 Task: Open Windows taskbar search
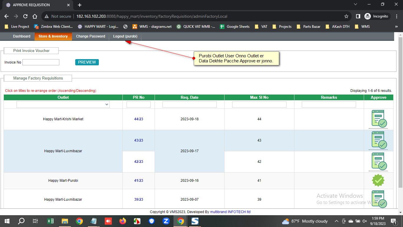(21, 221)
